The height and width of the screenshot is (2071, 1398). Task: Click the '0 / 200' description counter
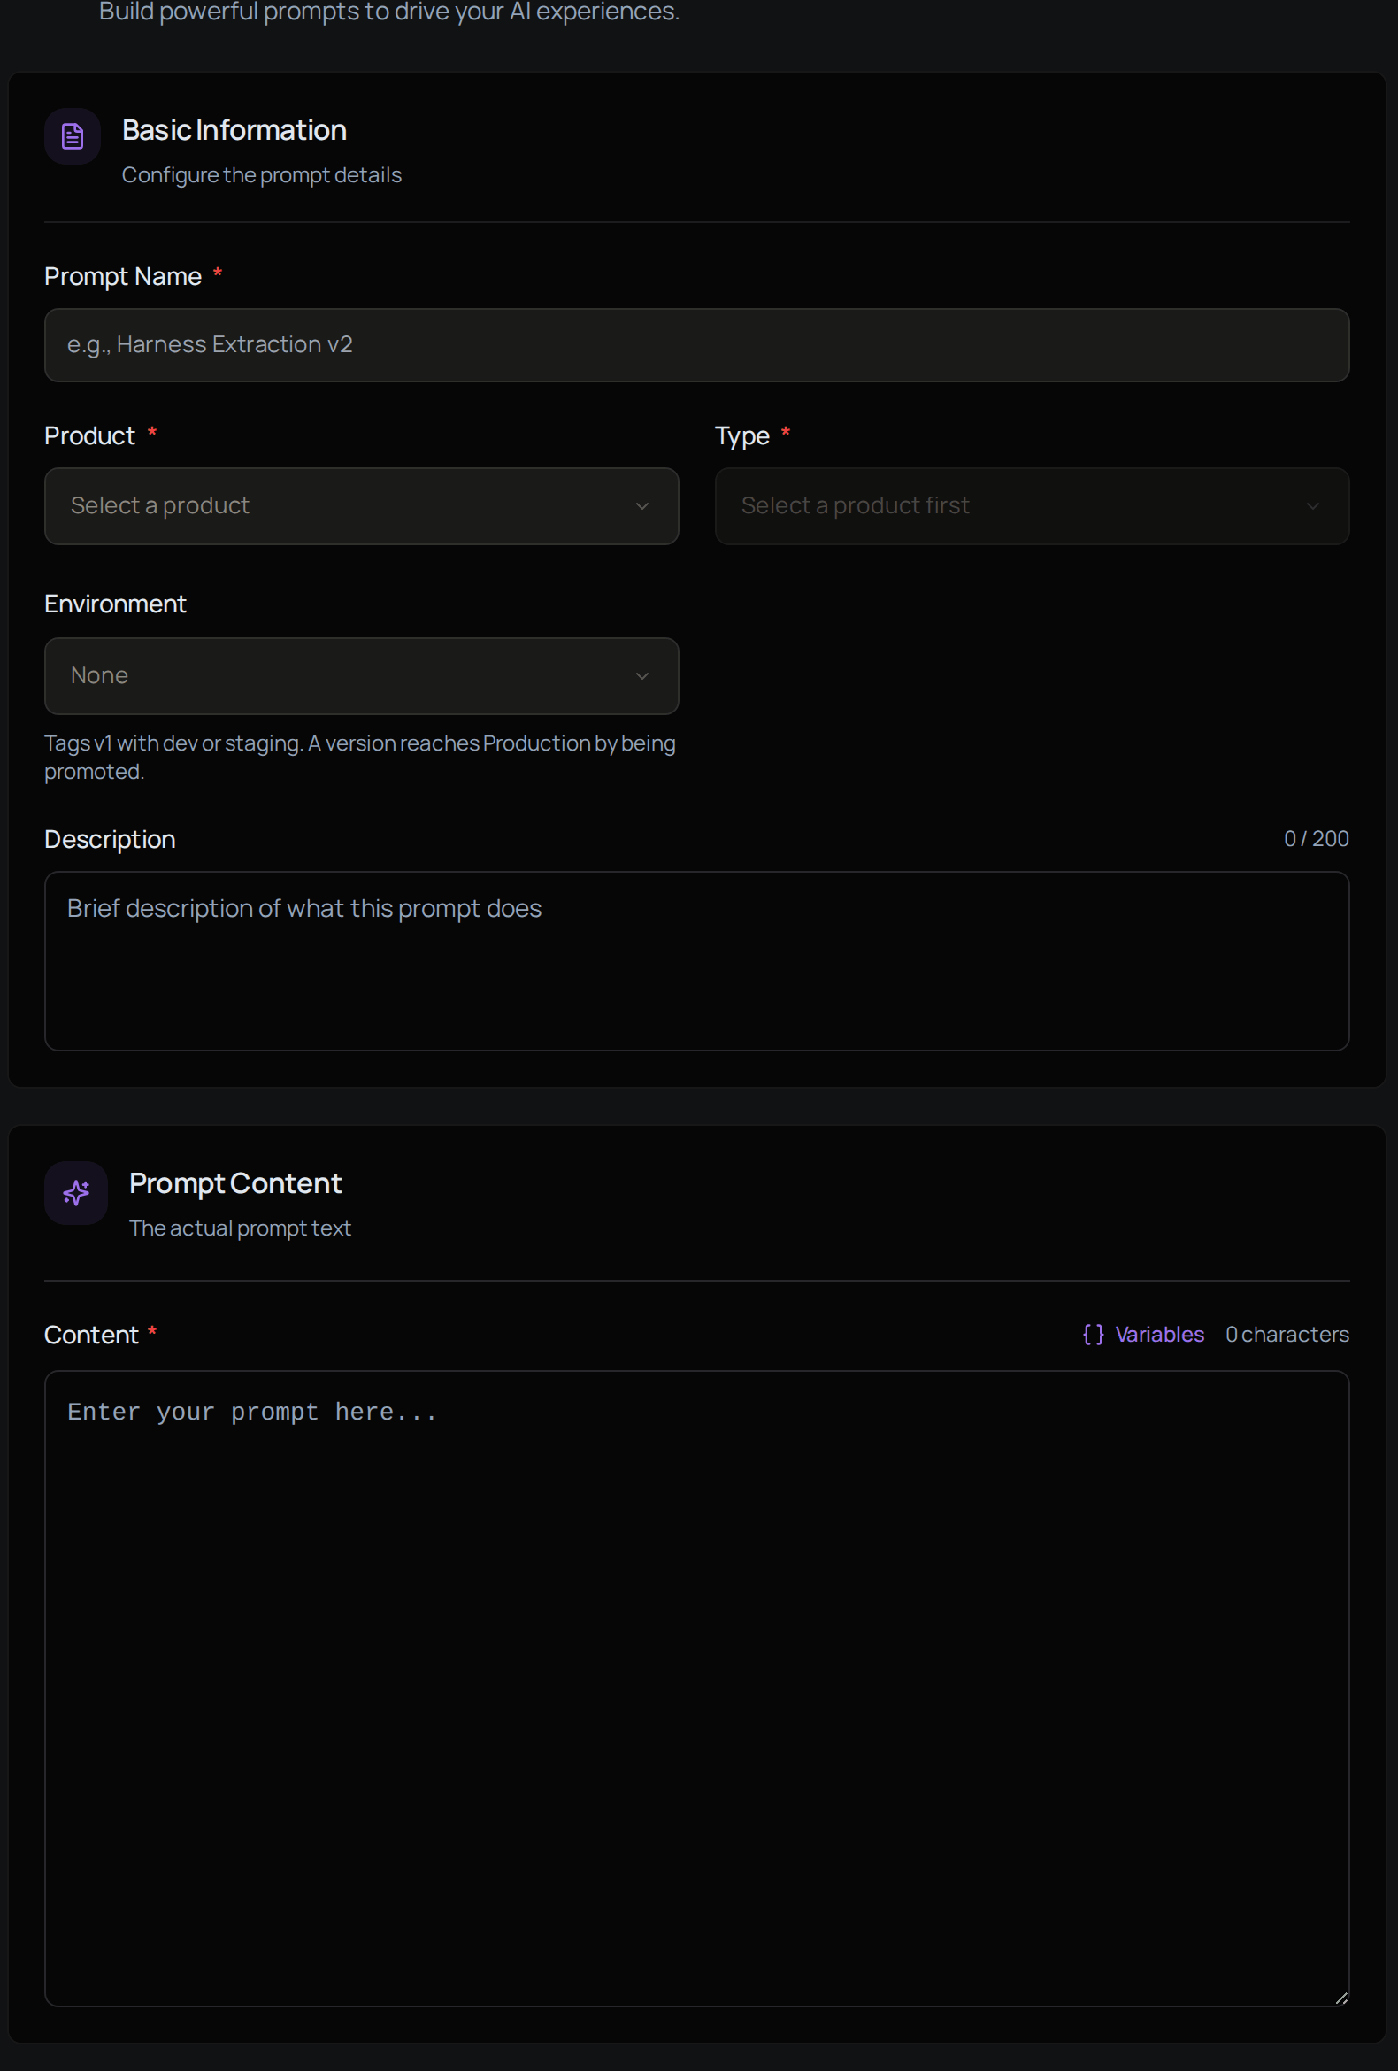tap(1316, 838)
